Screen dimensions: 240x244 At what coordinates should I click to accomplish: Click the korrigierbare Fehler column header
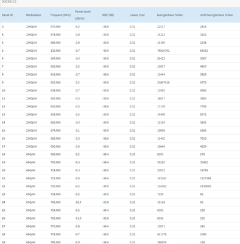click(170, 15)
